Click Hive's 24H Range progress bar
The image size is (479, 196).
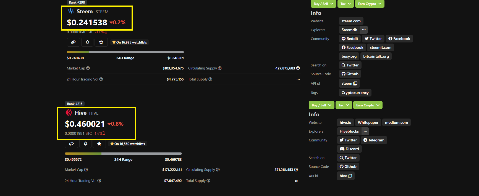123,154
